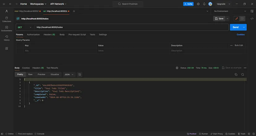Open the Pre-request Script tab
Viewport: 256px width, 136px height.
point(77,35)
